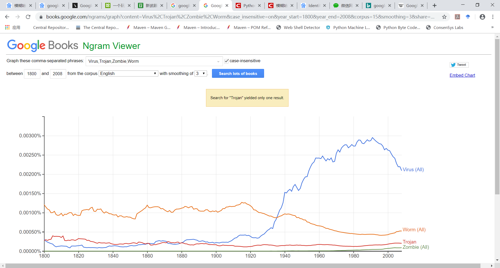Screen dimensions: 500x268
Task: Reload the page with the refresh icon
Action: (28, 17)
